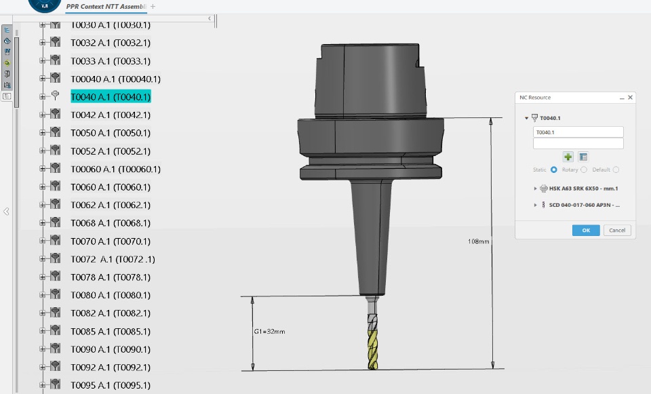The width and height of the screenshot is (651, 394).
Task: Click the left edge panel collapse arrow
Action: [6, 212]
